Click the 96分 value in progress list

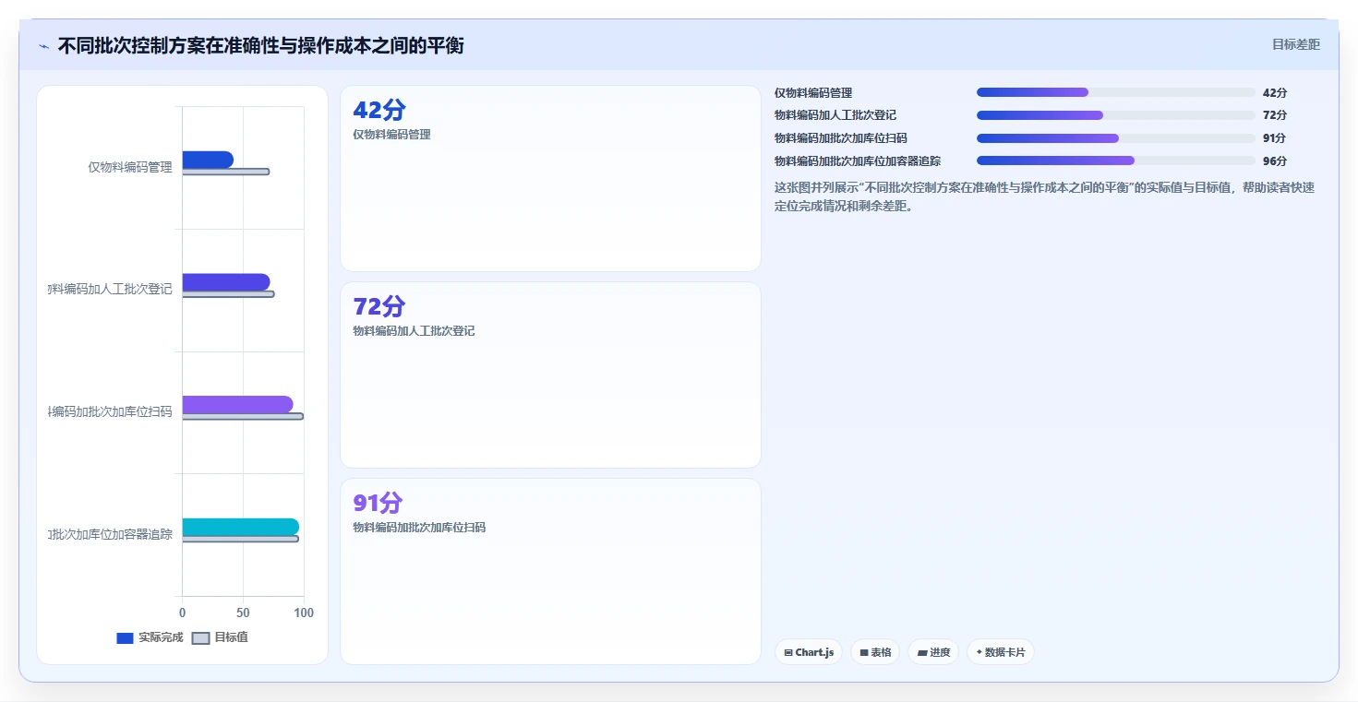click(1275, 161)
